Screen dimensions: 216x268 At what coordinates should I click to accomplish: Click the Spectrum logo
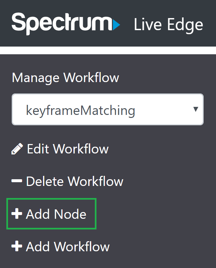click(66, 23)
